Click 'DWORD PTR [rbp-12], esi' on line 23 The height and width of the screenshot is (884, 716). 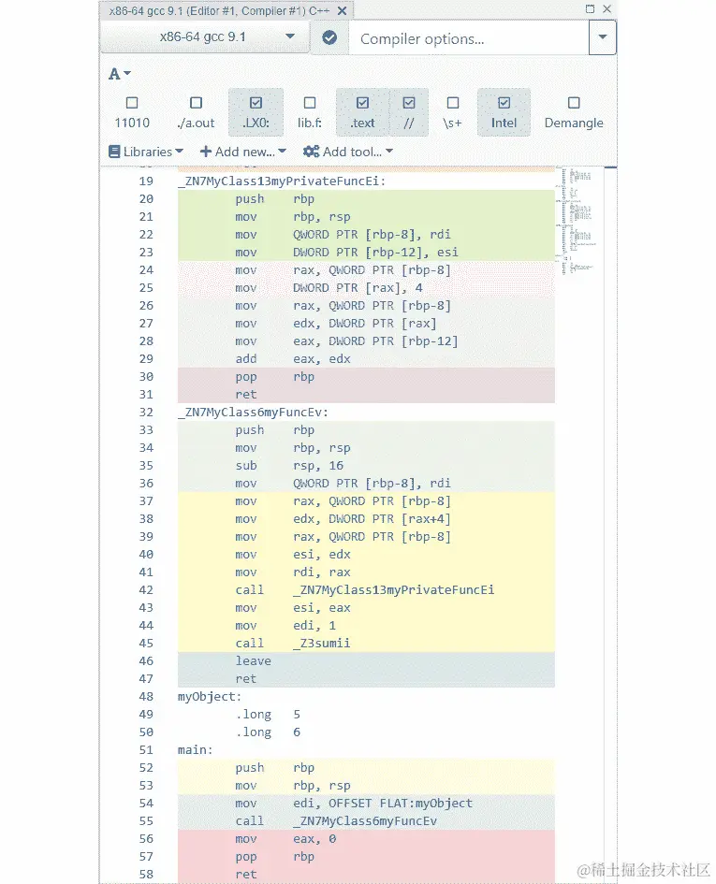point(375,252)
